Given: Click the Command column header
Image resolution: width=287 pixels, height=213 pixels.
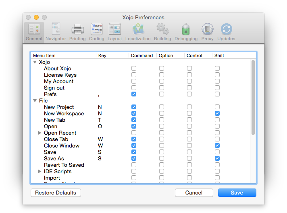Looking at the screenshot, I should click(x=142, y=55).
